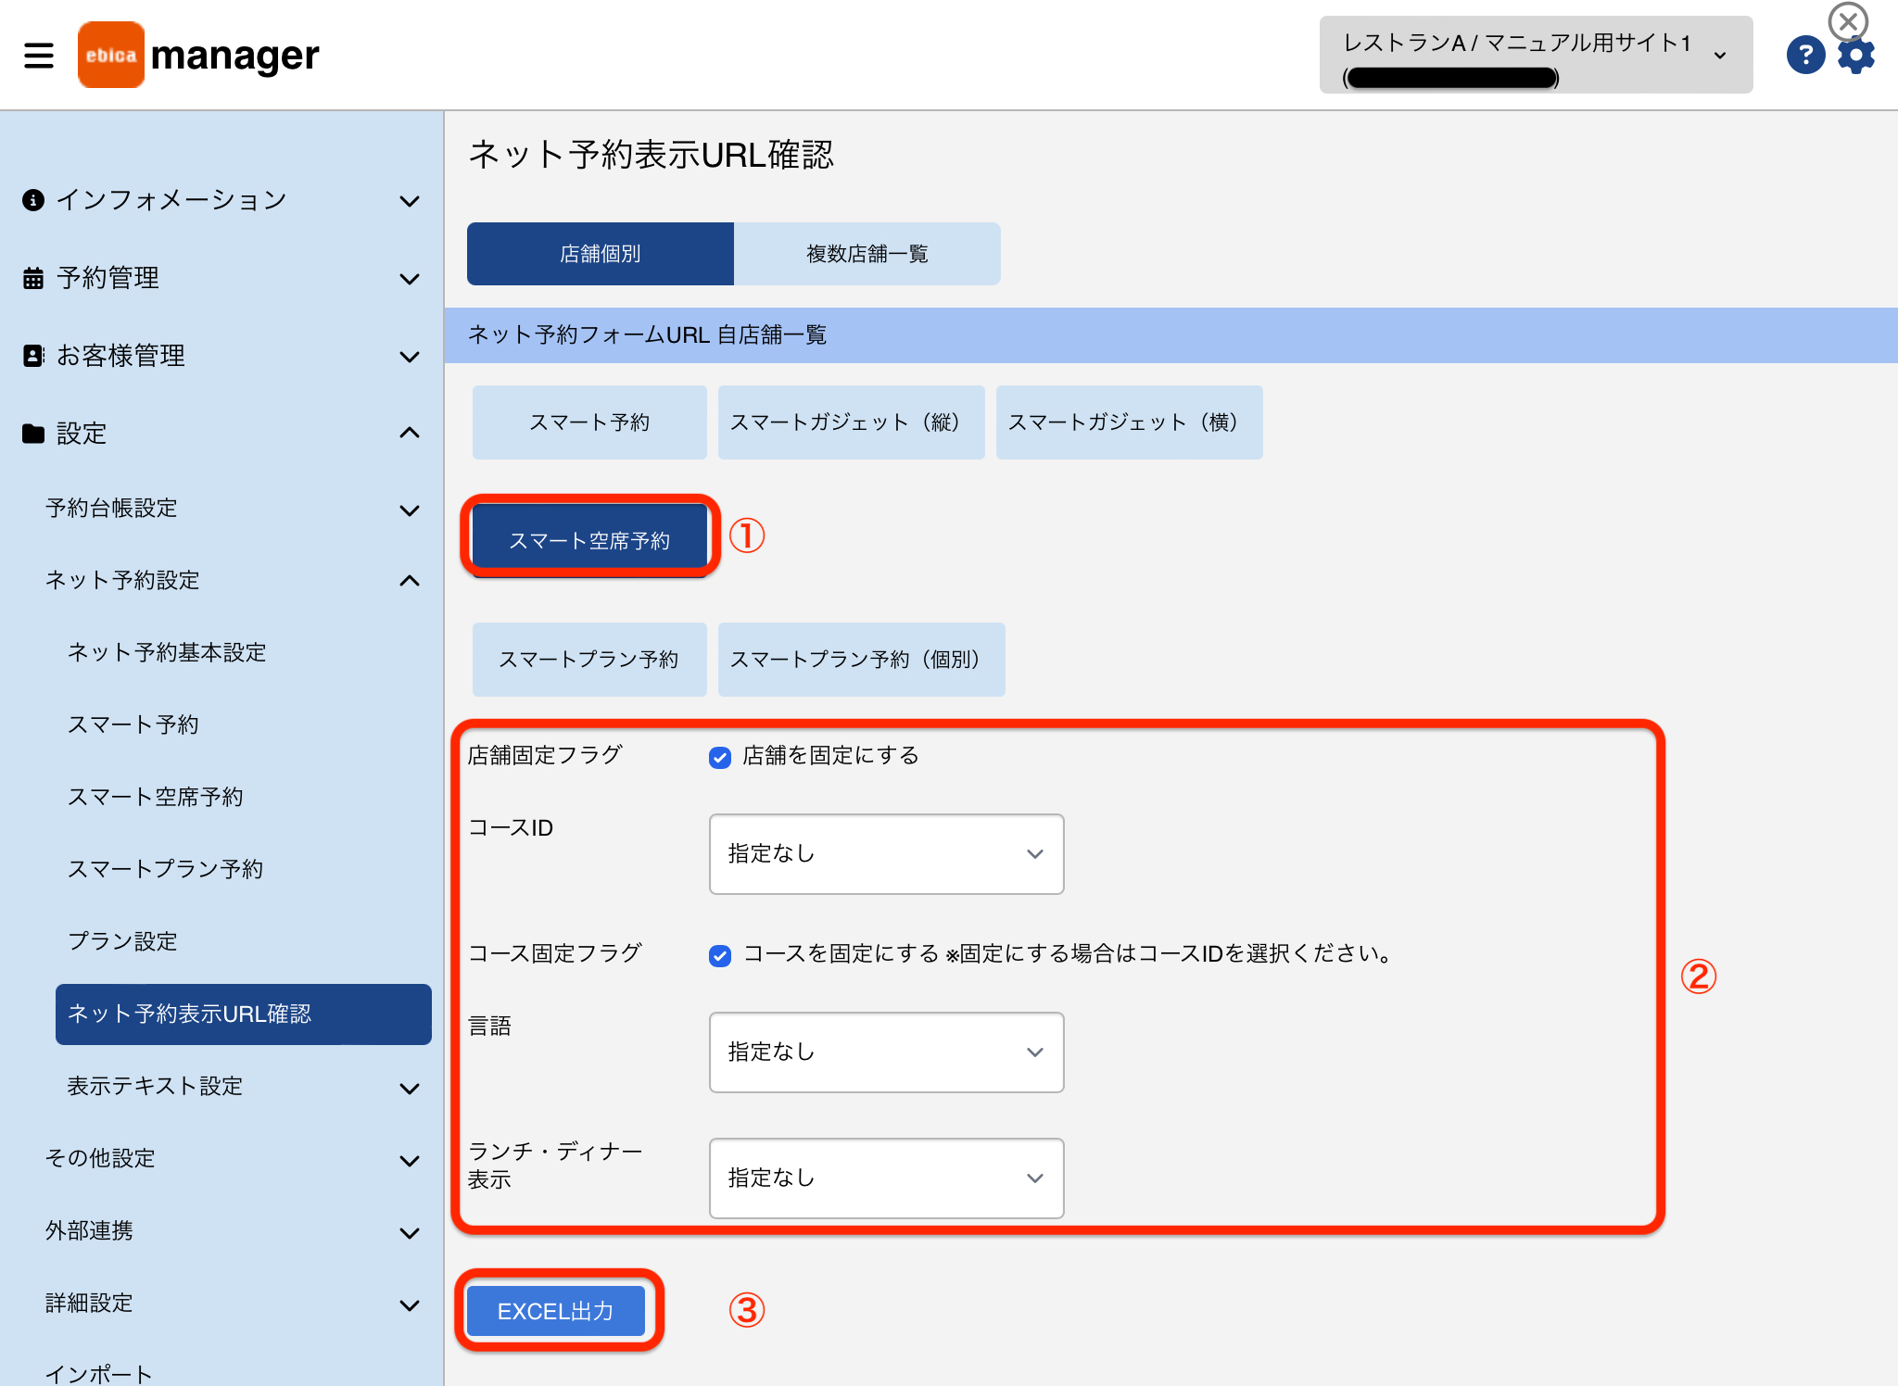Viewport: 1898px width, 1386px height.
Task: Click the ネット予約表示URL確認 page heading
Action: [652, 155]
